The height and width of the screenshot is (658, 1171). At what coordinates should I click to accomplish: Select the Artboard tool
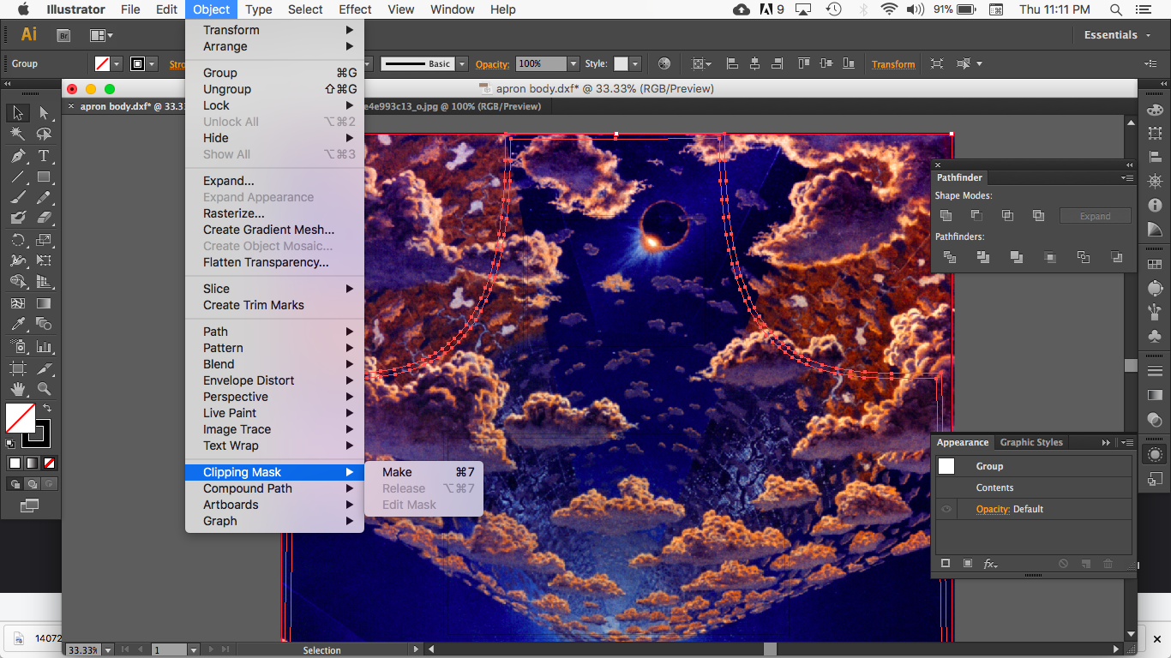click(x=17, y=368)
